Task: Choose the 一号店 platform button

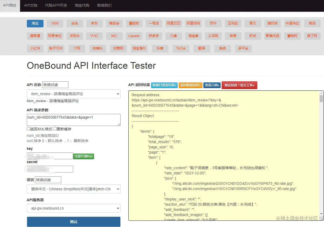Action: coord(154,23)
